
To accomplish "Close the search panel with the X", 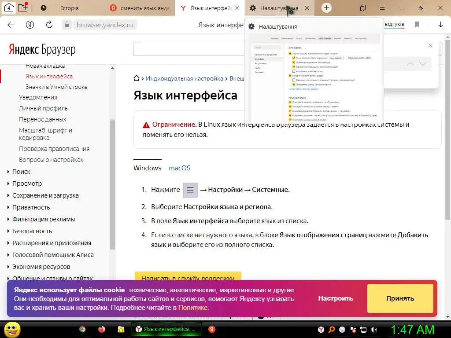I will pos(430,45).
